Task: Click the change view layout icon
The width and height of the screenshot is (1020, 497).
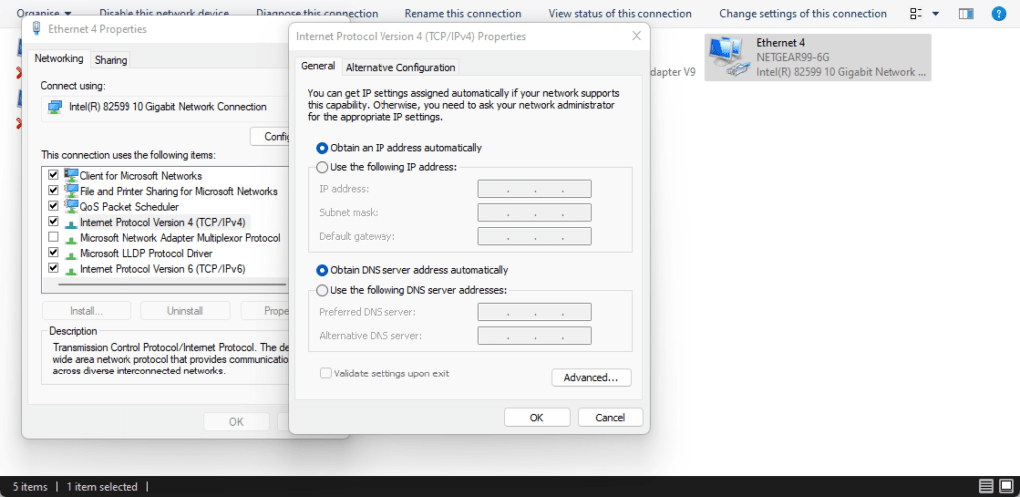Action: (x=916, y=14)
